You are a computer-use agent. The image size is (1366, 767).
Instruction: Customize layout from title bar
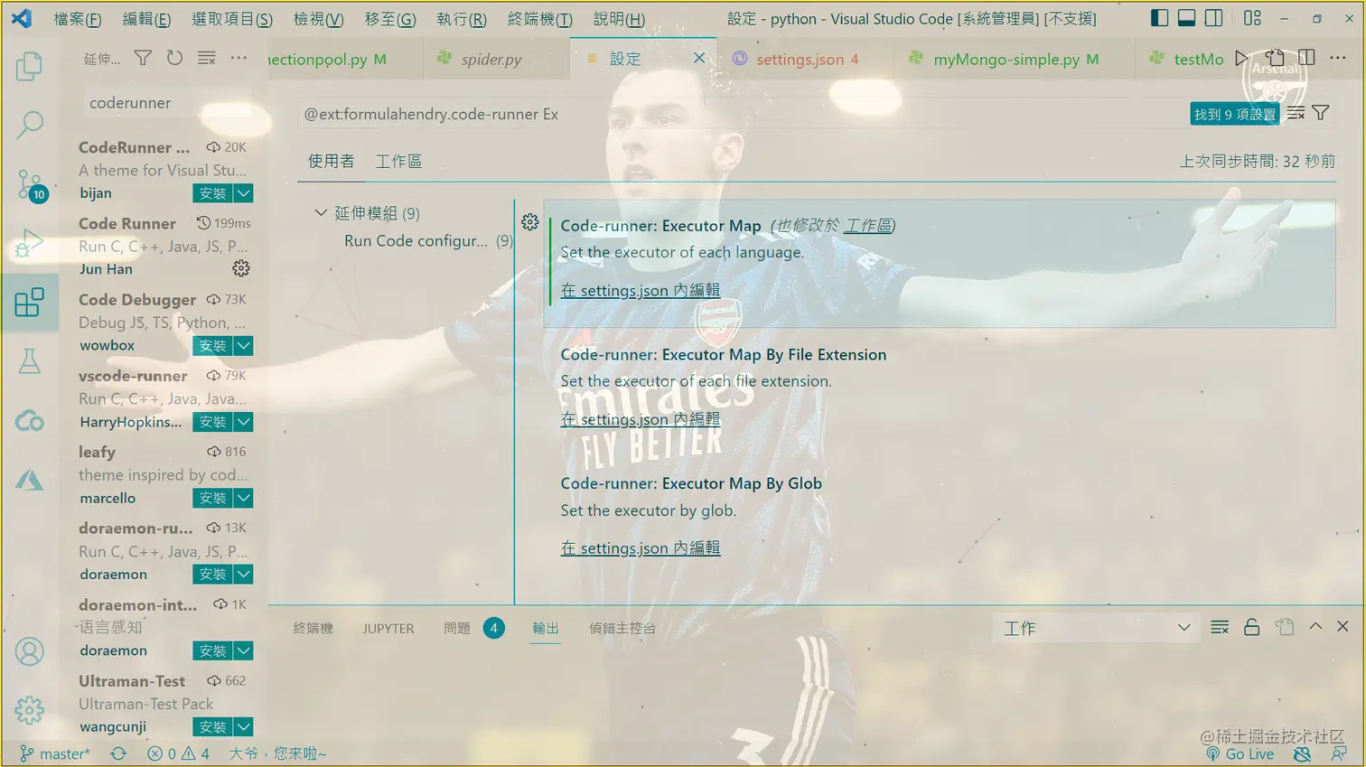1252,18
